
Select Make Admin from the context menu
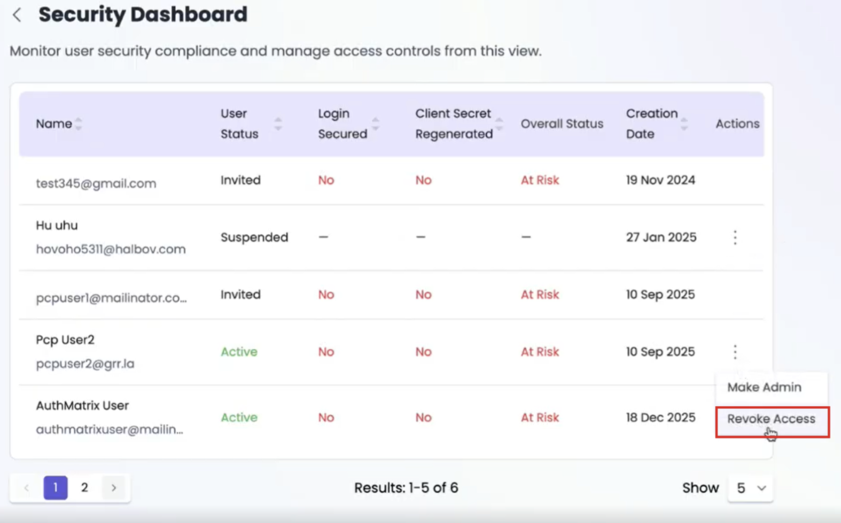point(764,387)
